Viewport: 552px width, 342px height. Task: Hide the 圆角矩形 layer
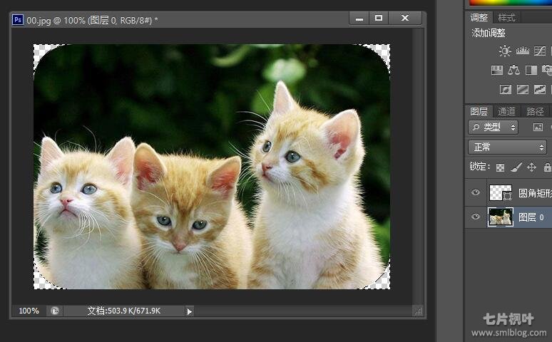476,192
